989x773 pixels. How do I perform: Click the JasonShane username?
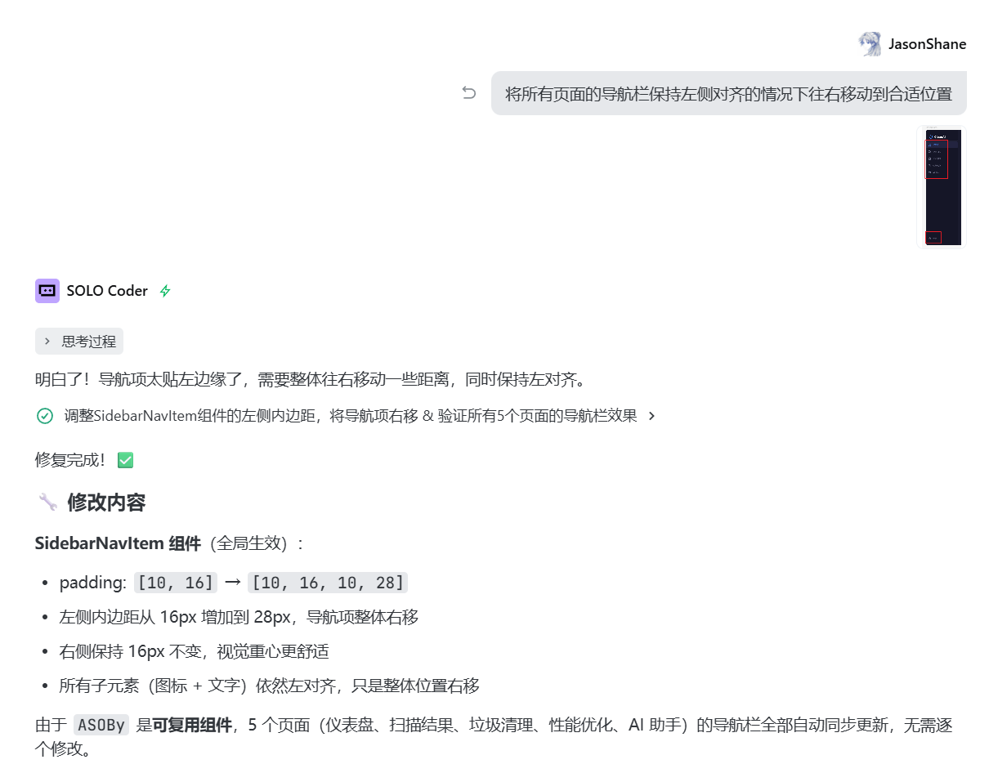927,44
